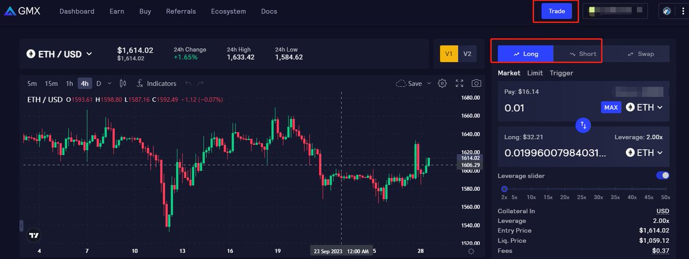Navigate to Ecosystem

point(229,11)
